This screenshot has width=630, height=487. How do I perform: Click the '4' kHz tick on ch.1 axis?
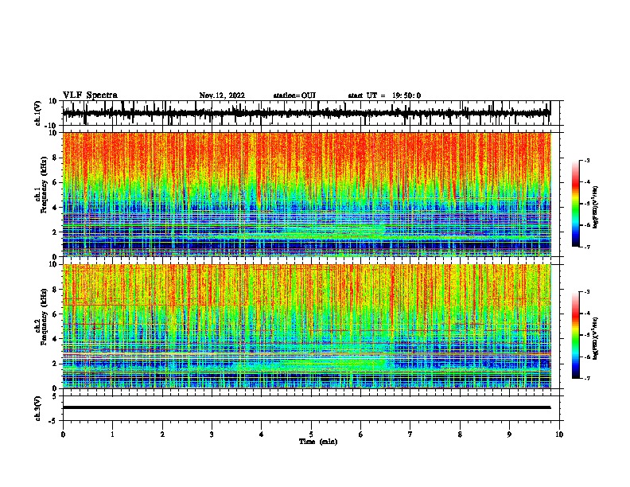(55, 208)
